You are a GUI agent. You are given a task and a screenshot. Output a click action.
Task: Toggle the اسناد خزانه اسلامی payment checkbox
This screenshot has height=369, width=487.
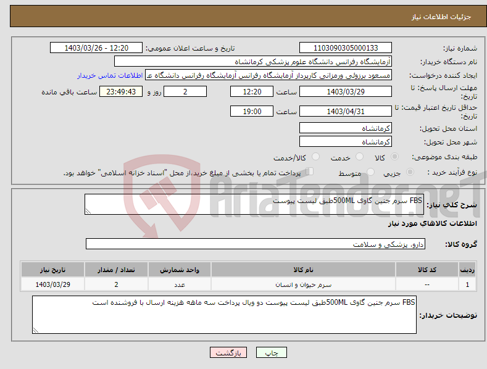[309, 172]
